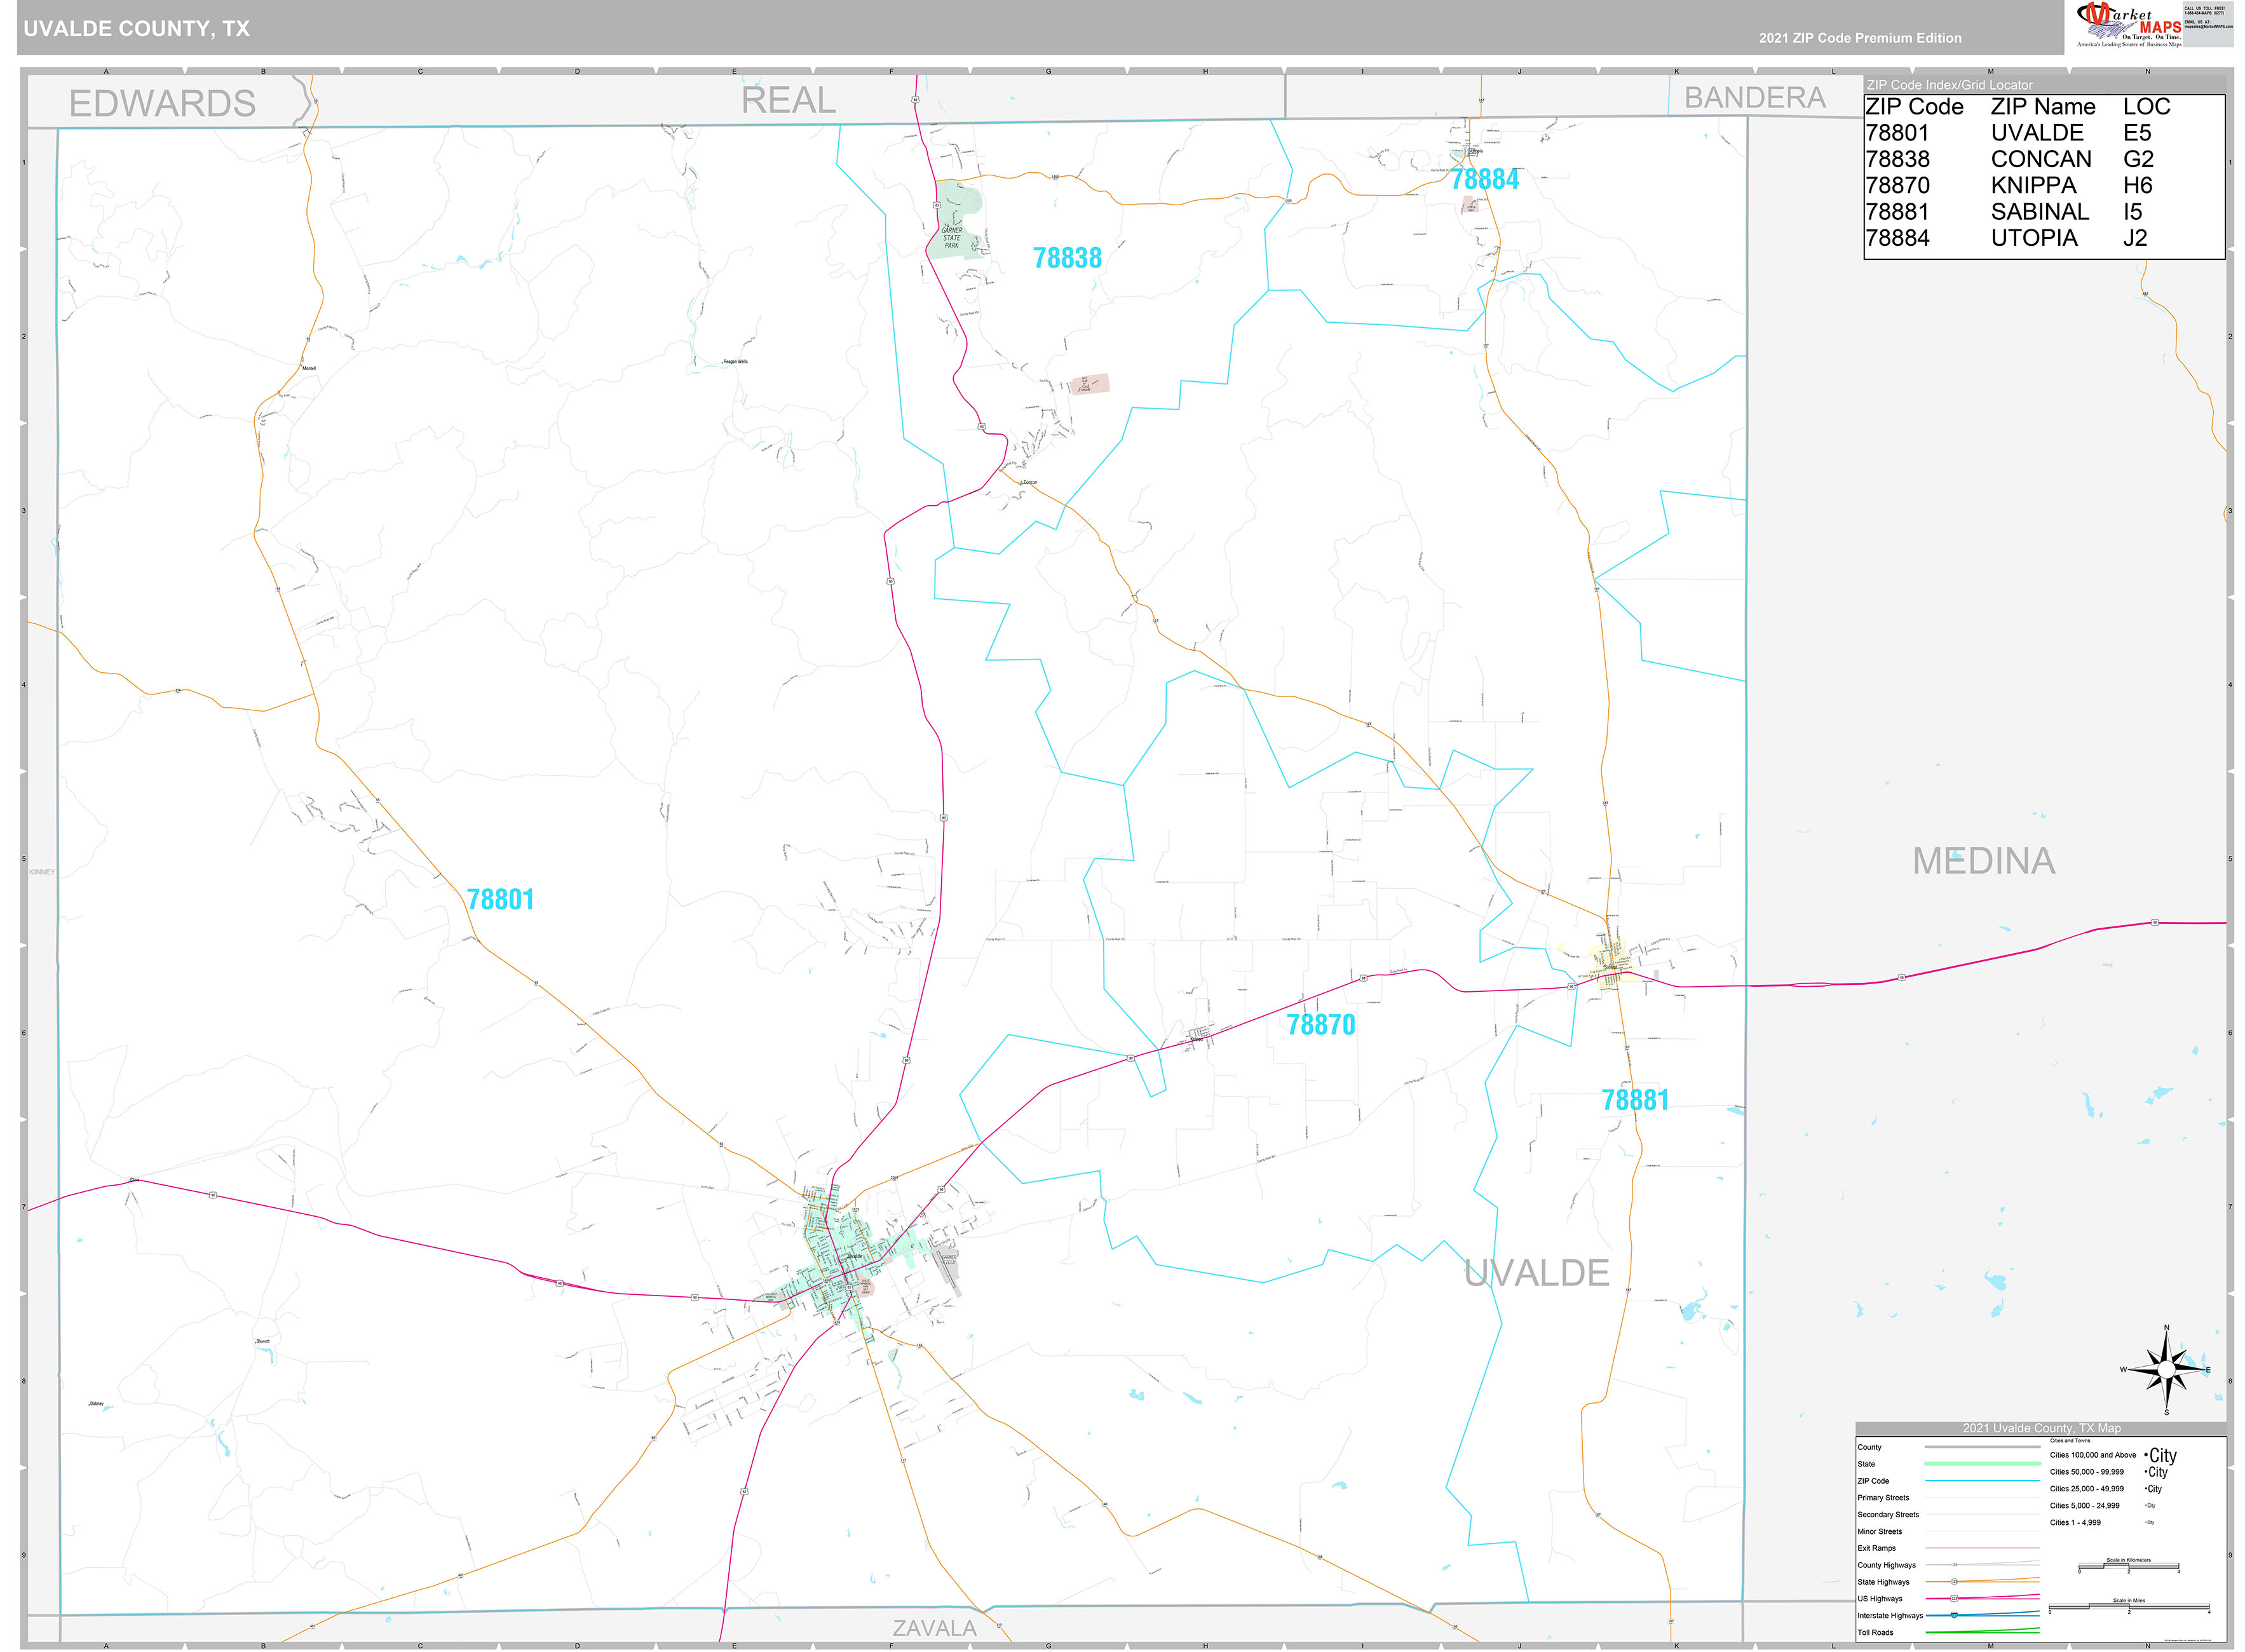
Task: Click 78881 in the ZIP index table
Action: click(x=1897, y=212)
